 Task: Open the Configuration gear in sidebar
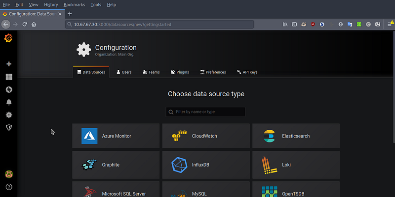9,115
